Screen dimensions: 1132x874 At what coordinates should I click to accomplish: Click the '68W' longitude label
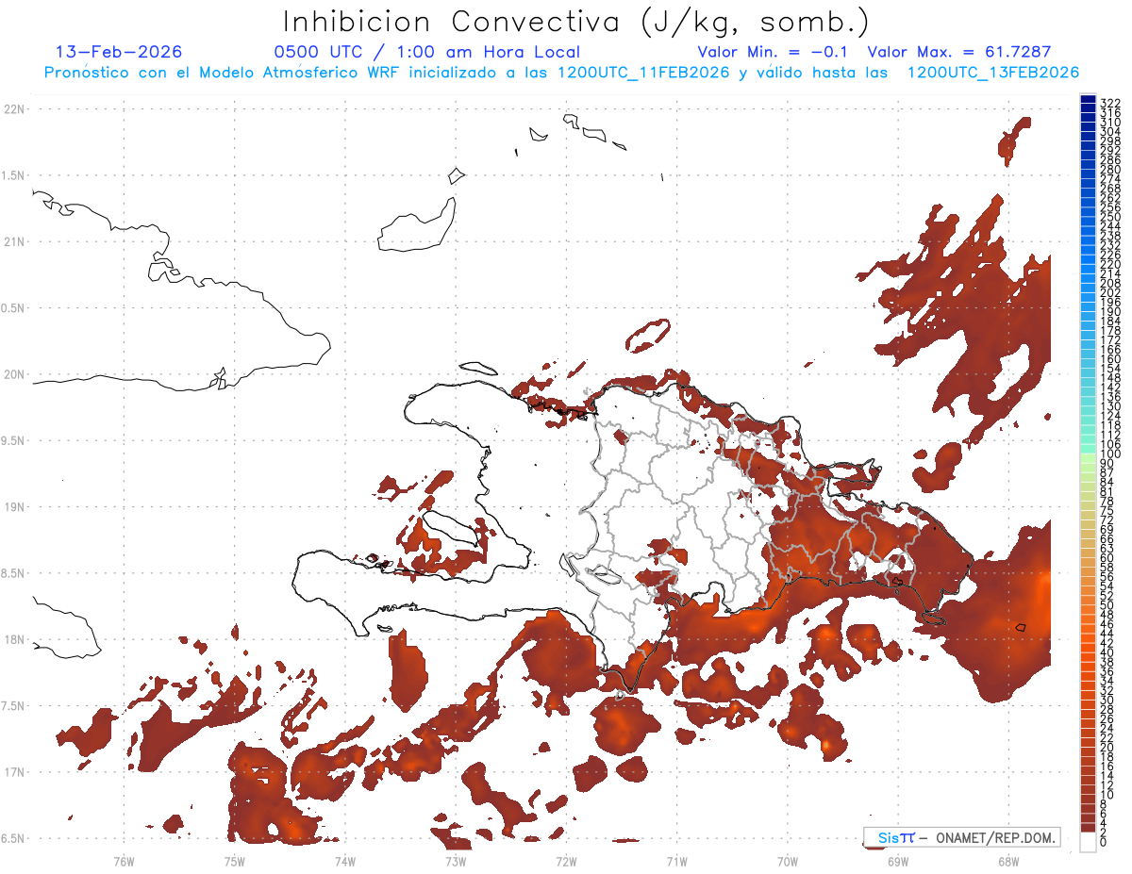tap(1008, 861)
